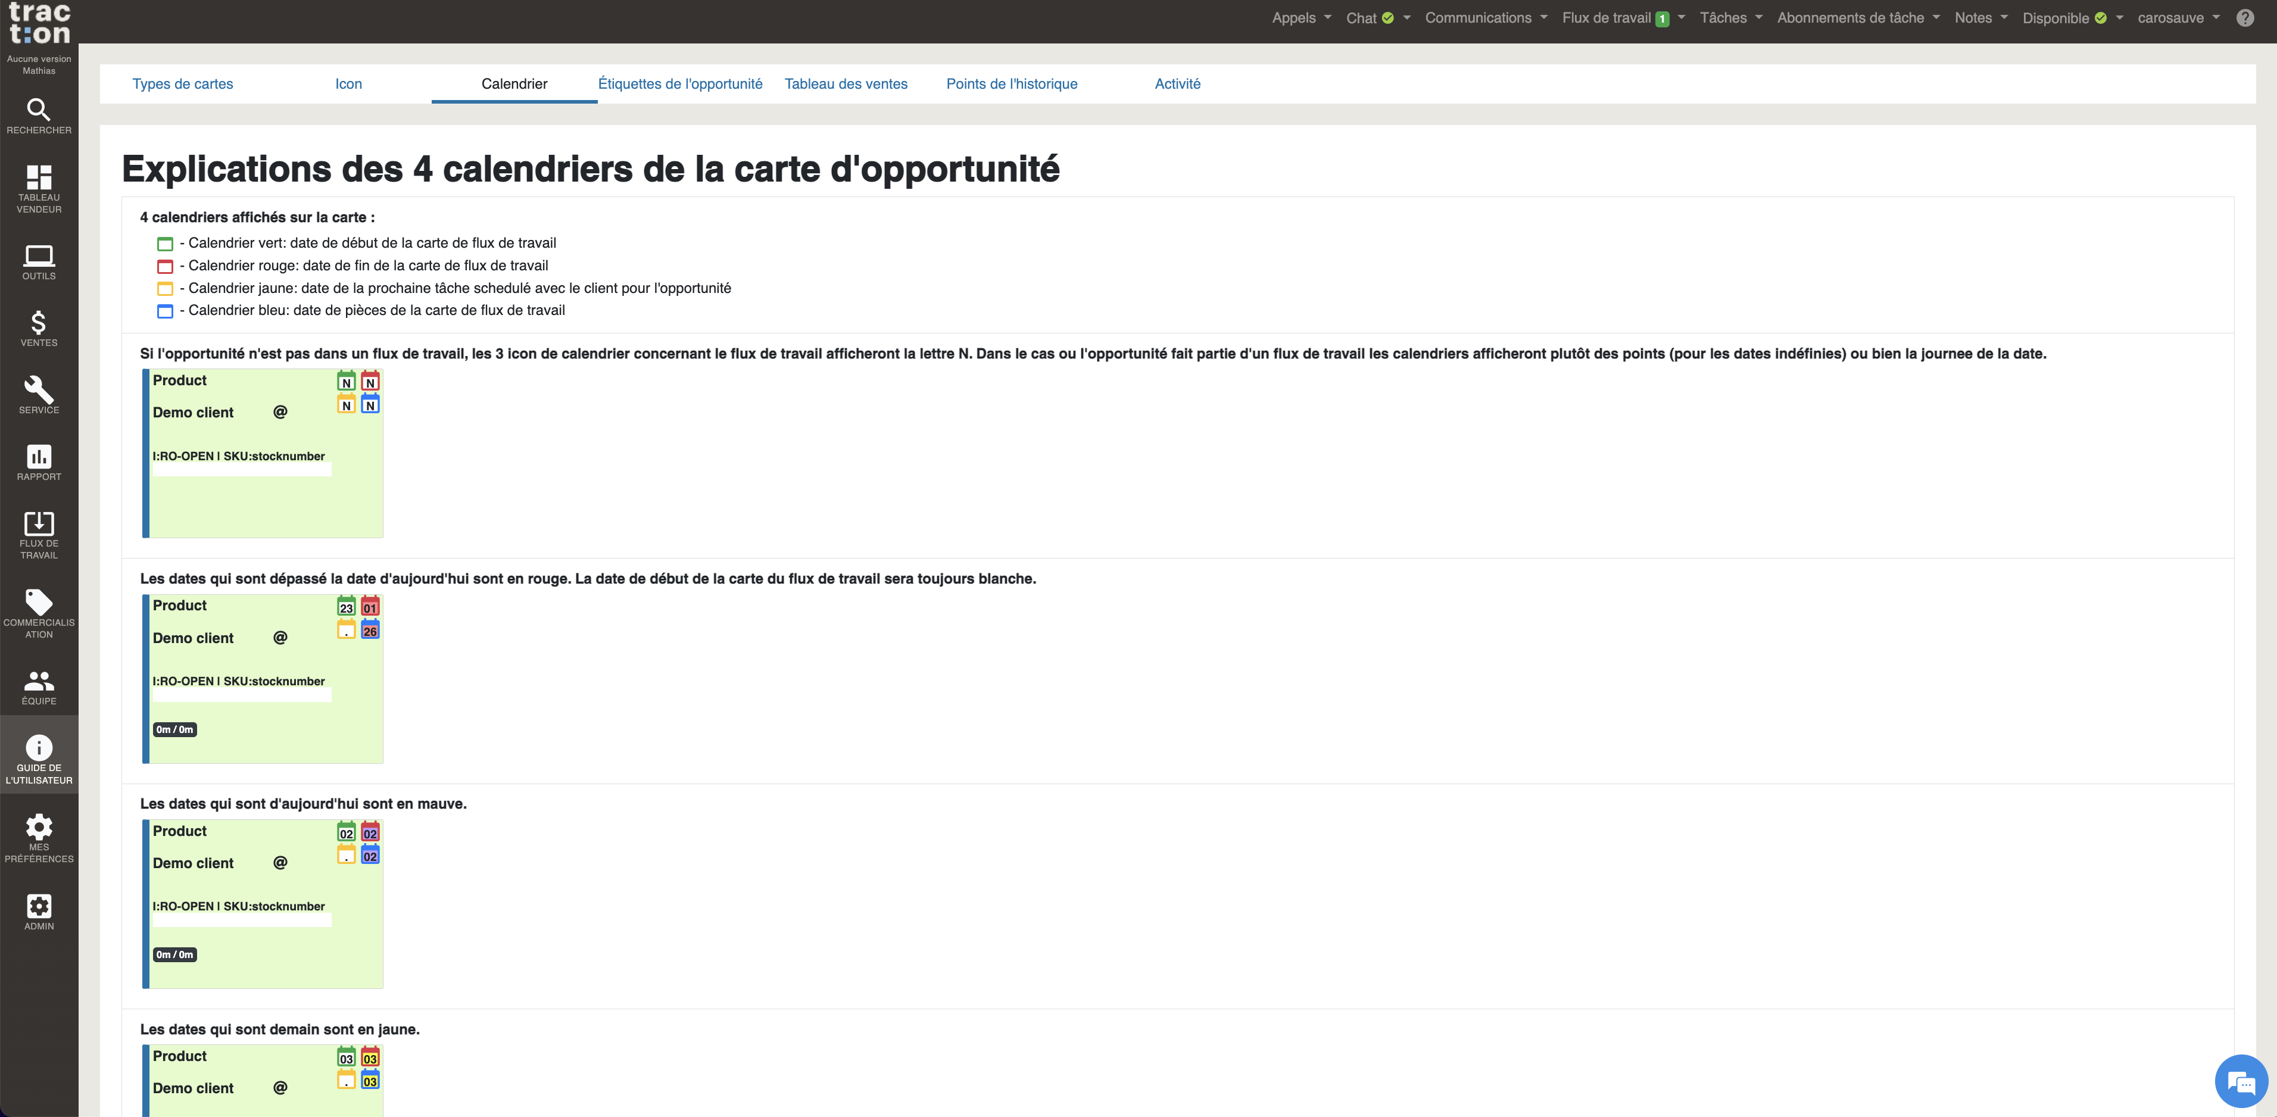The width and height of the screenshot is (2277, 1117).
Task: Click the page heading about 4 calendriers
Action: point(591,169)
